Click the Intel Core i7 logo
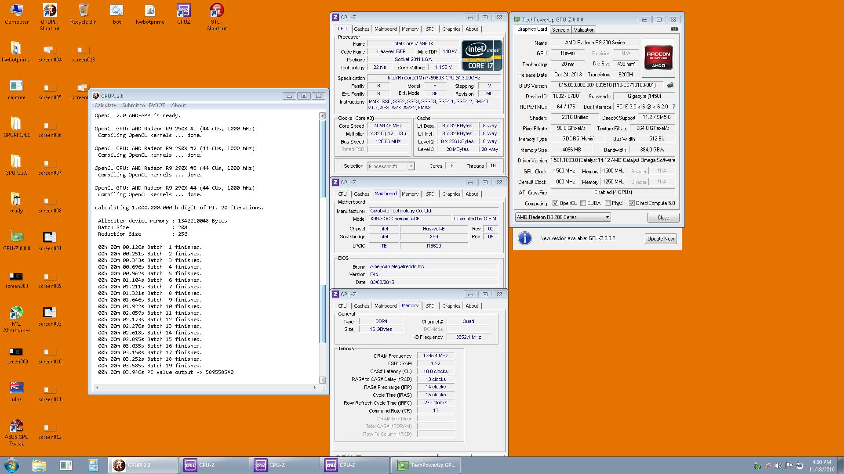 [x=482, y=55]
